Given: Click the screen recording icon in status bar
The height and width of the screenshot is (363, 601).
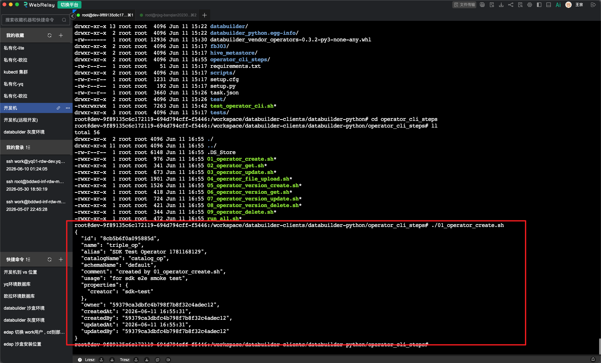Looking at the screenshot, I should [x=168, y=360].
